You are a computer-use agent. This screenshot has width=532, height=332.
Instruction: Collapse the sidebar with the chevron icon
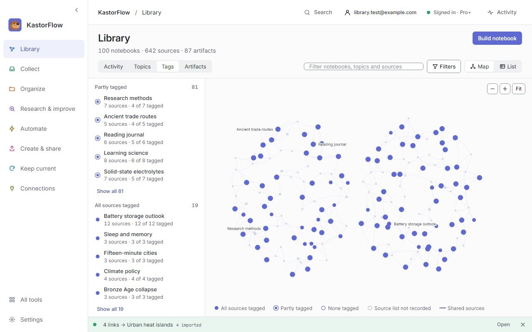(x=76, y=10)
